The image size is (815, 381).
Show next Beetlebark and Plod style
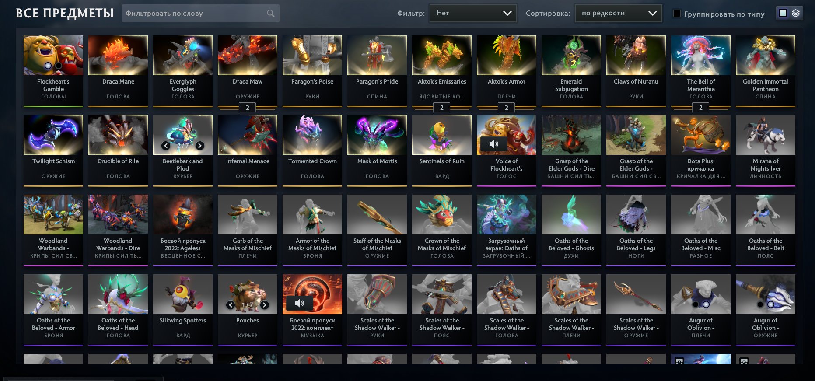pyautogui.click(x=199, y=146)
